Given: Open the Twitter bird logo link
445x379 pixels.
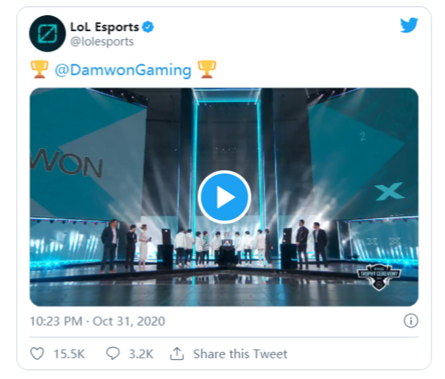Looking at the screenshot, I should (x=408, y=25).
